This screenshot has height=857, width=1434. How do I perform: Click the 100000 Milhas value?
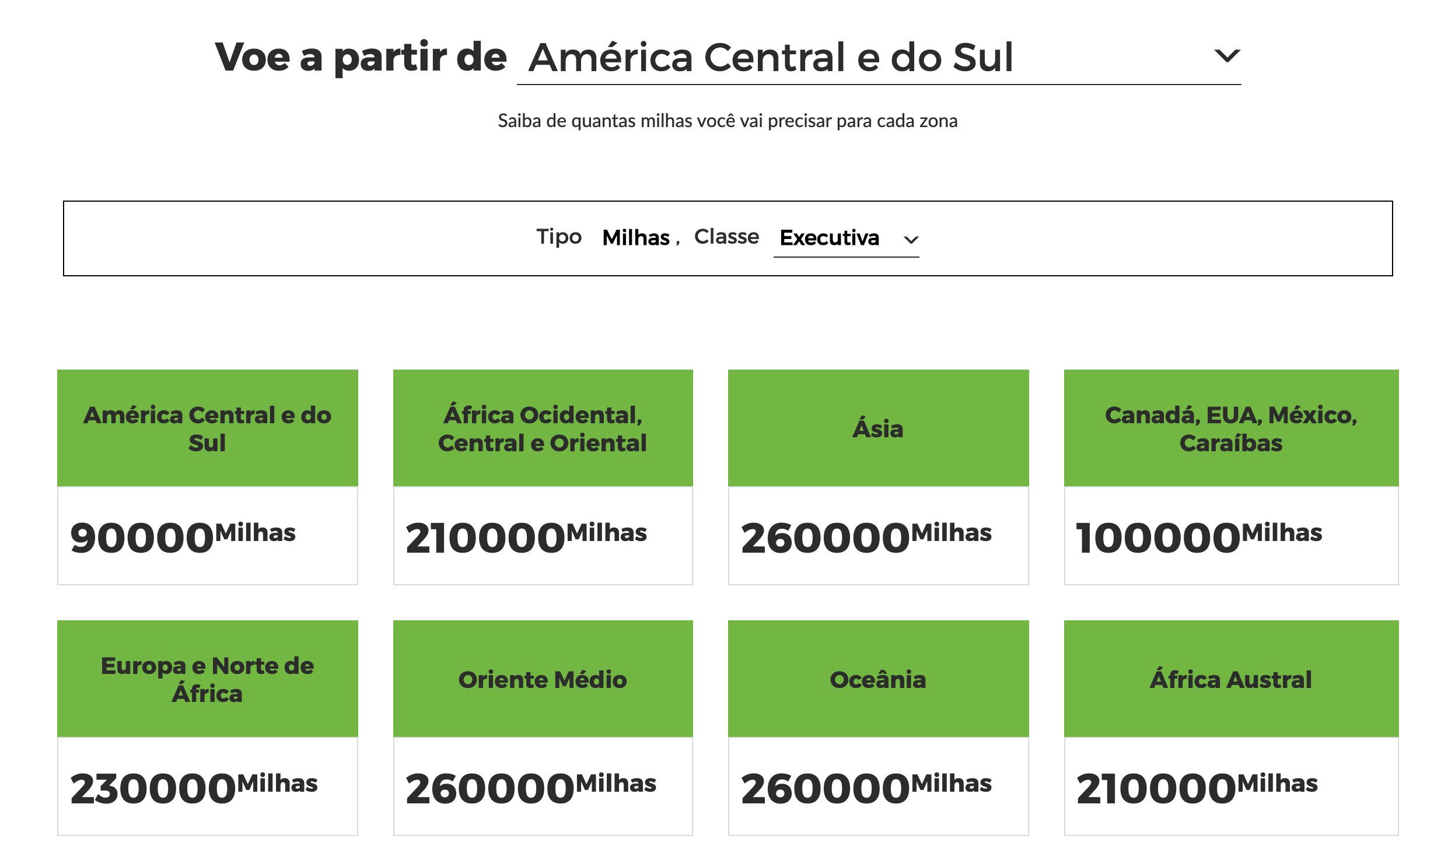coord(1199,537)
